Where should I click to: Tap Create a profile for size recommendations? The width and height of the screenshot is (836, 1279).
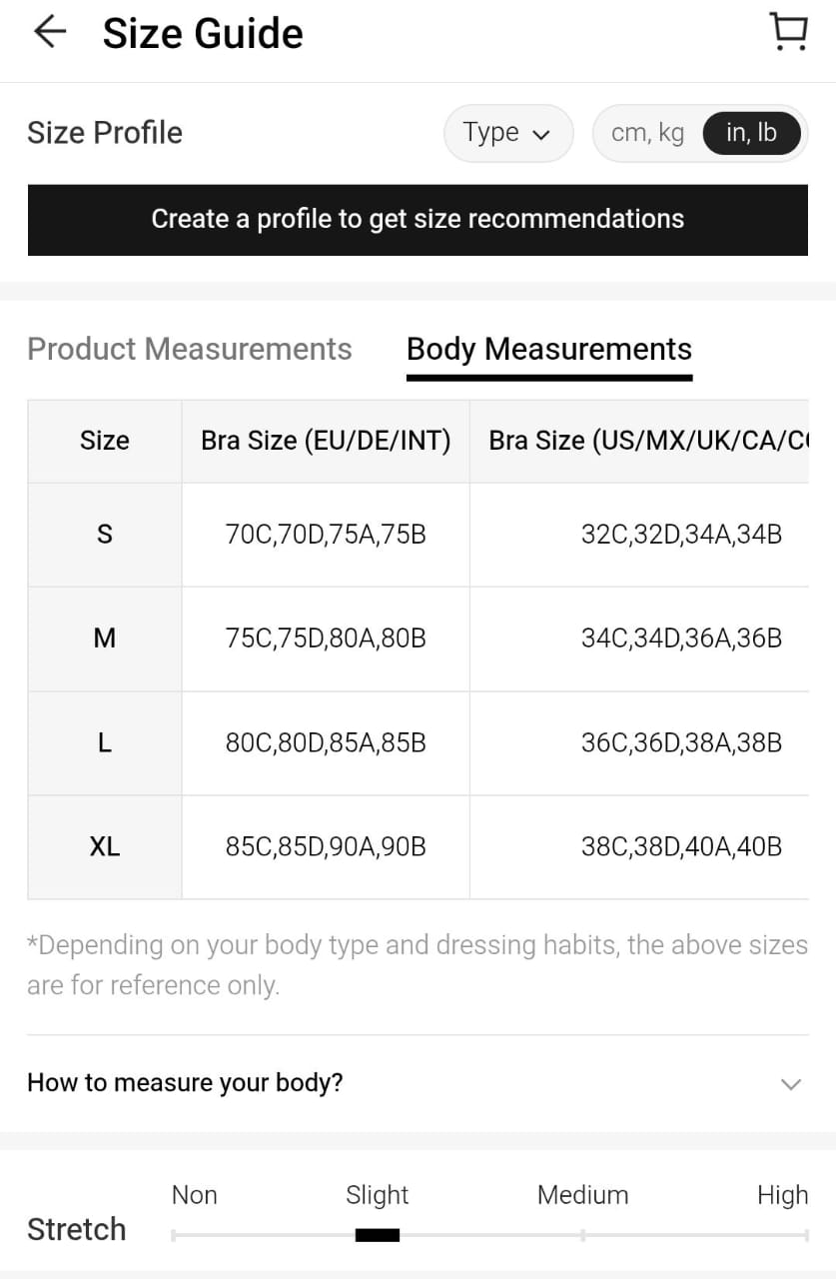418,220
